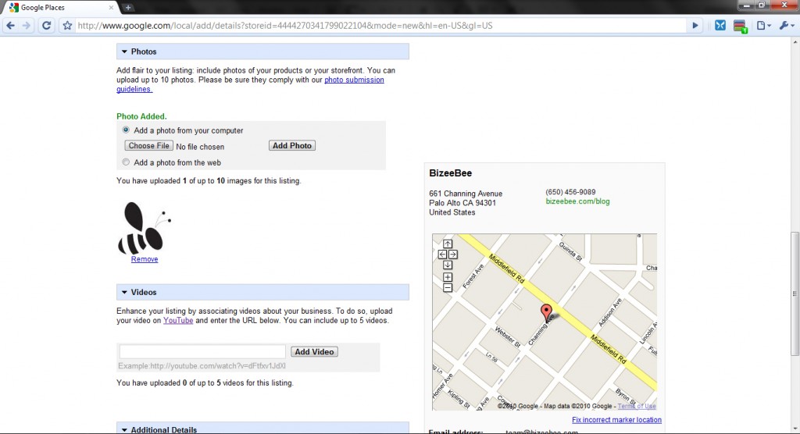Click the Choose File button
This screenshot has width=800, height=434.
[149, 146]
